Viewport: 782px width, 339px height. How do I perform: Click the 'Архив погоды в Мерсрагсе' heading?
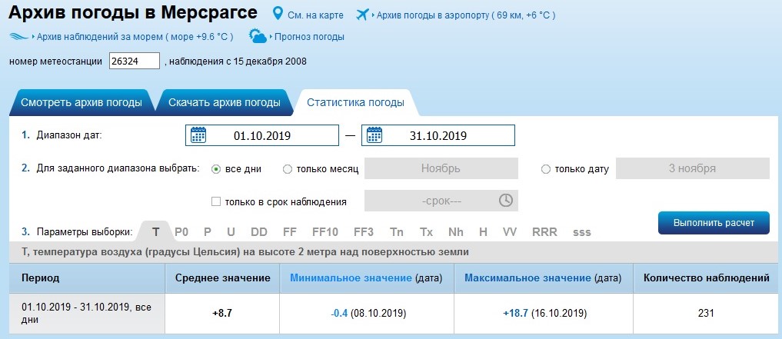click(x=133, y=13)
